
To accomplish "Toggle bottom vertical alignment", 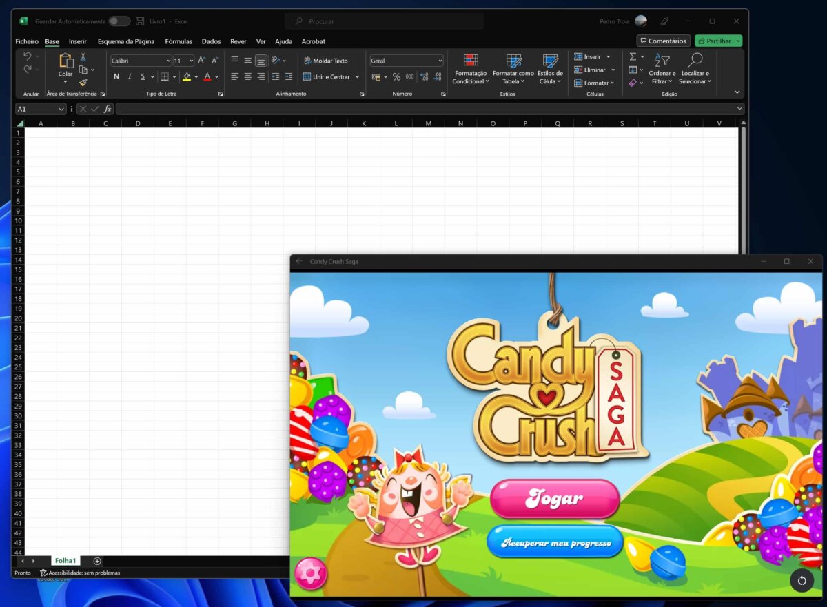I will click(x=261, y=61).
